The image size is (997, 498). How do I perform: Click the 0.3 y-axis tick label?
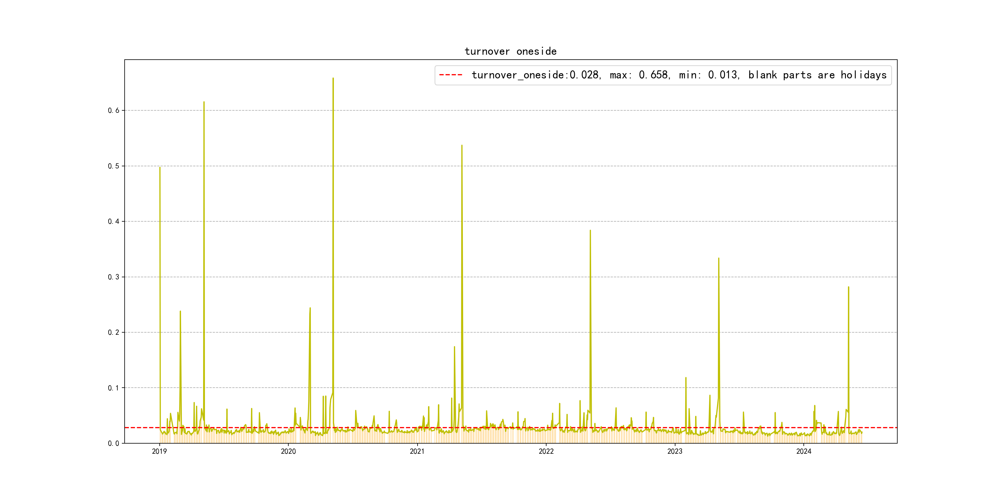pyautogui.click(x=114, y=277)
